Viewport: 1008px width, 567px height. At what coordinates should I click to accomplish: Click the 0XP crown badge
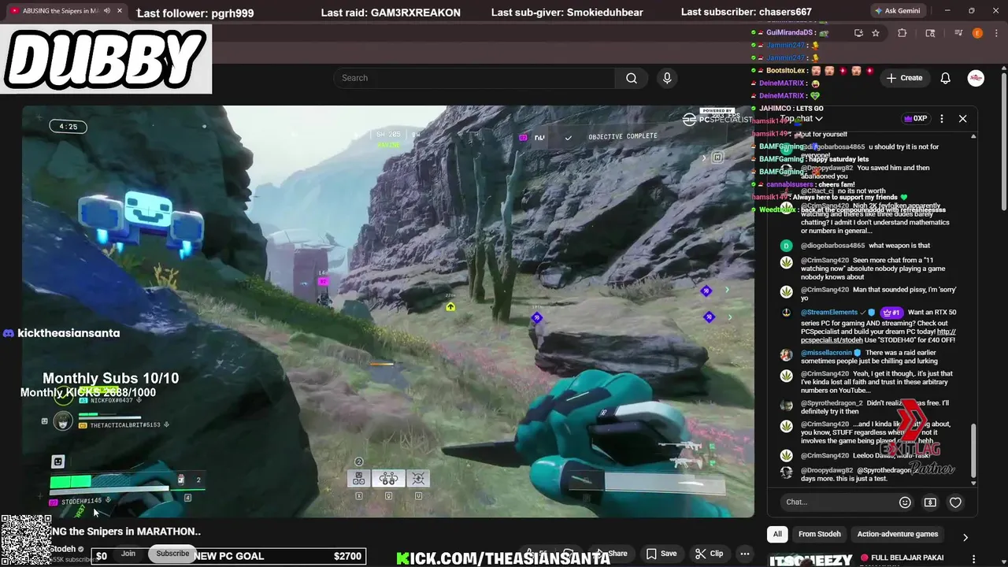pyautogui.click(x=915, y=119)
